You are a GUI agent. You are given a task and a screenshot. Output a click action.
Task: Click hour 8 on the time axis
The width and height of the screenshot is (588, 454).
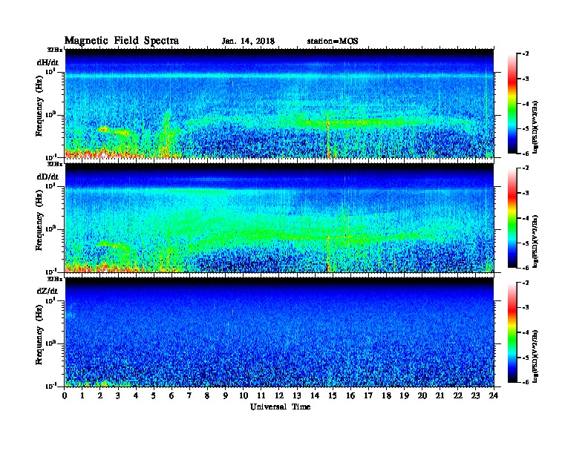click(x=207, y=395)
